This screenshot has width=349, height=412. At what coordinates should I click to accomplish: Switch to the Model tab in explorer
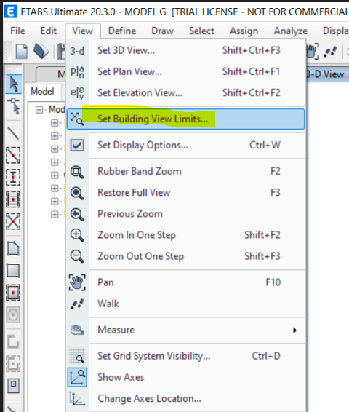click(43, 92)
